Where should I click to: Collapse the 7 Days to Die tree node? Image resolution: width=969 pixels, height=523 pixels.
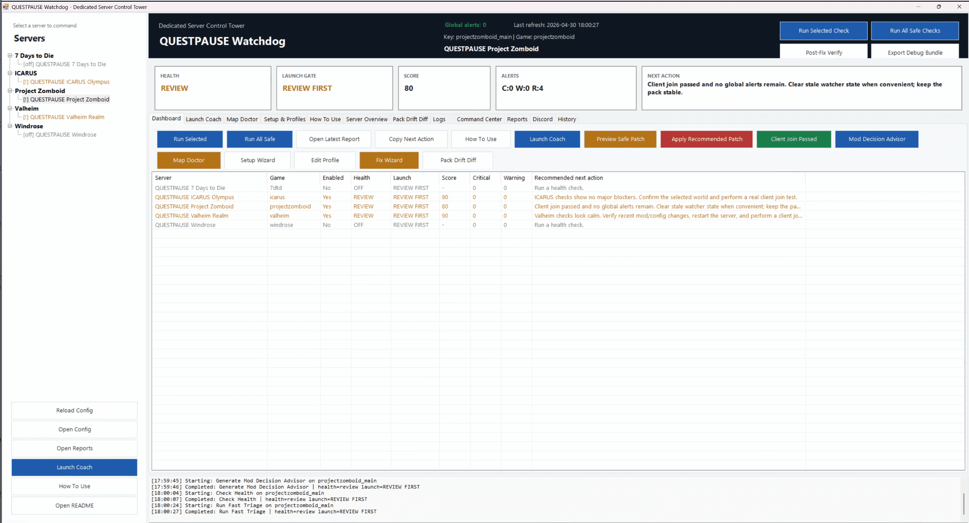click(x=10, y=55)
